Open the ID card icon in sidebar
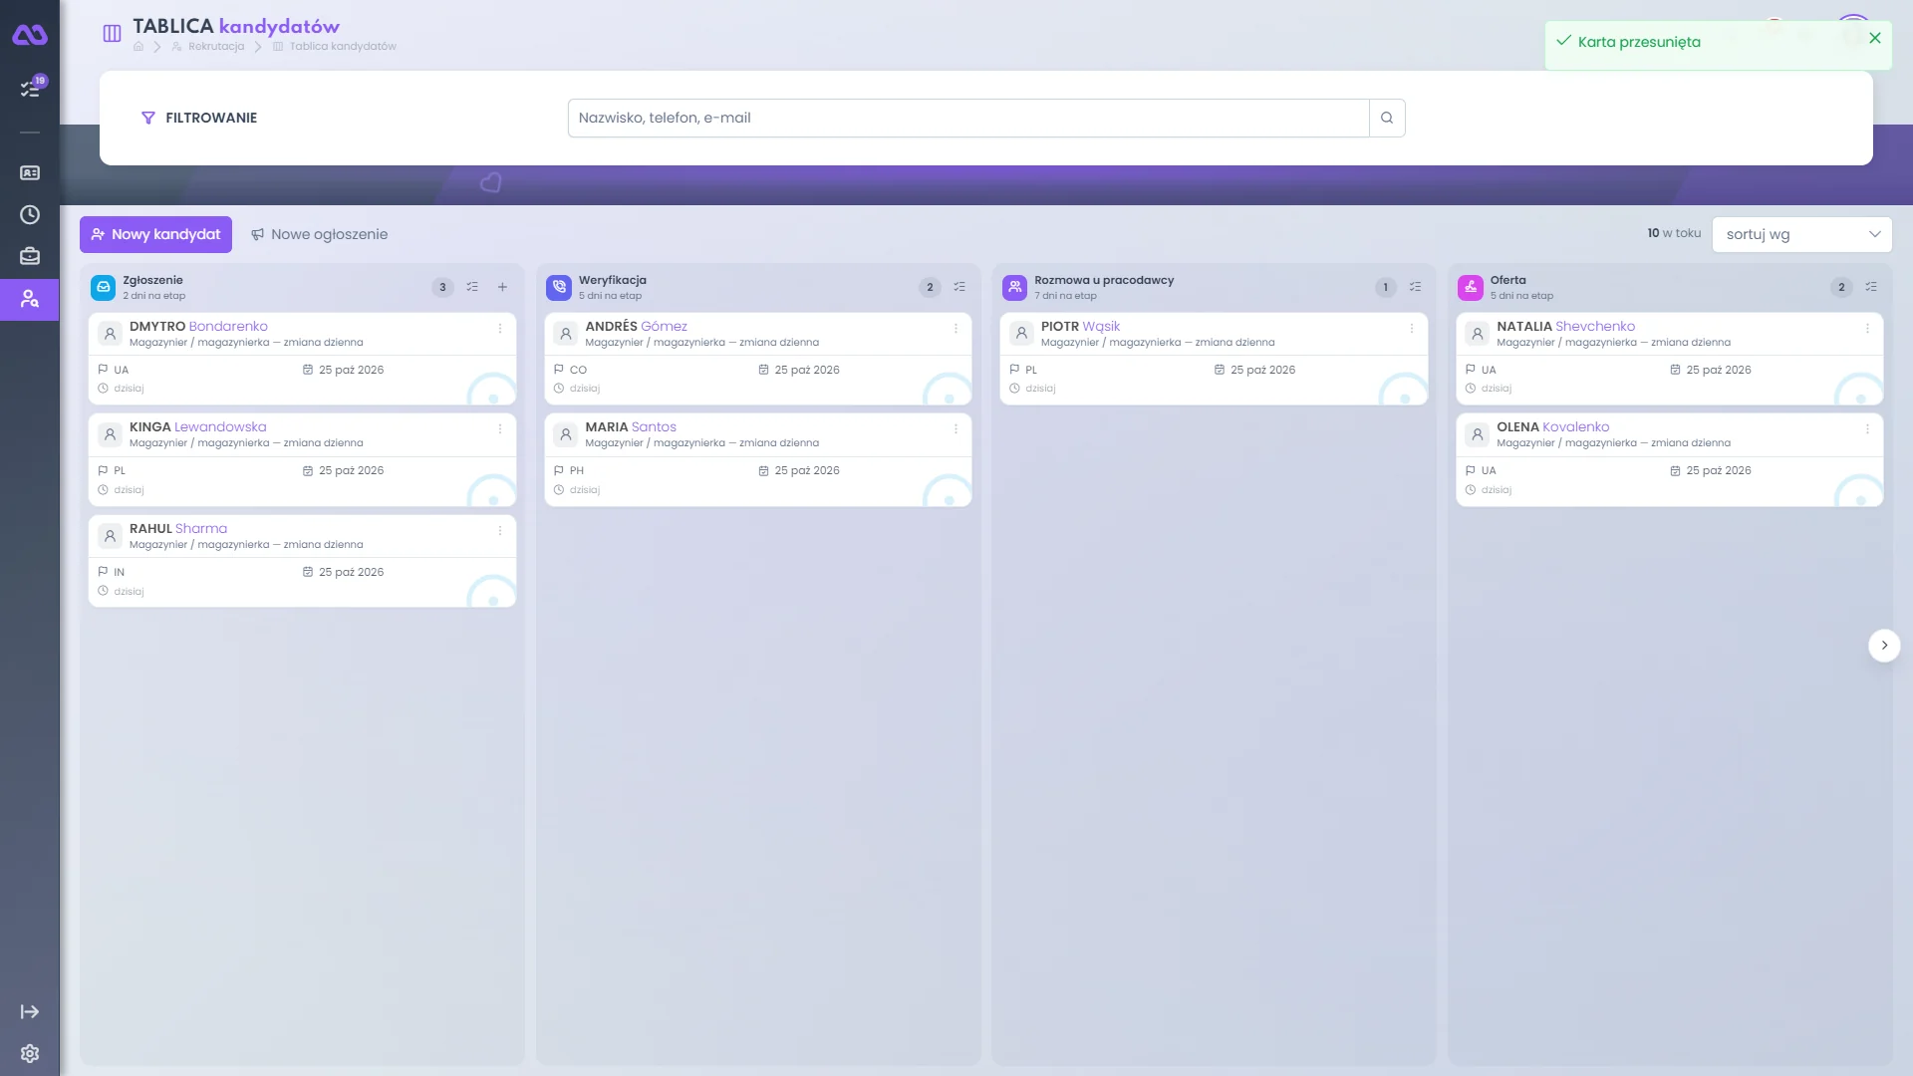The width and height of the screenshot is (1913, 1076). point(30,173)
